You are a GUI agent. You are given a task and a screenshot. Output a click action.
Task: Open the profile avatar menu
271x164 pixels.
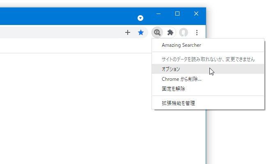tap(184, 32)
